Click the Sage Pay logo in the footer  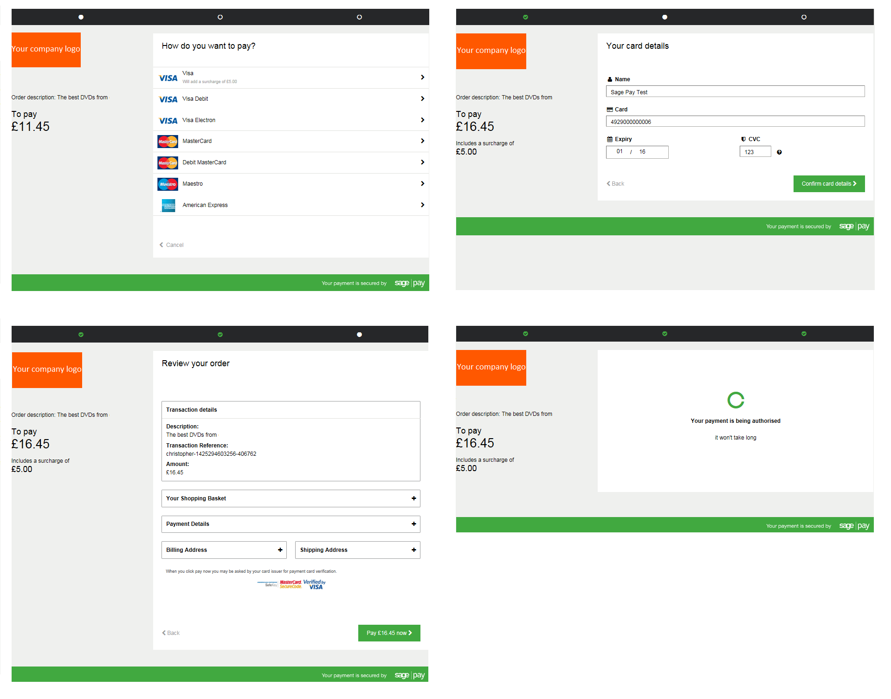tap(410, 283)
